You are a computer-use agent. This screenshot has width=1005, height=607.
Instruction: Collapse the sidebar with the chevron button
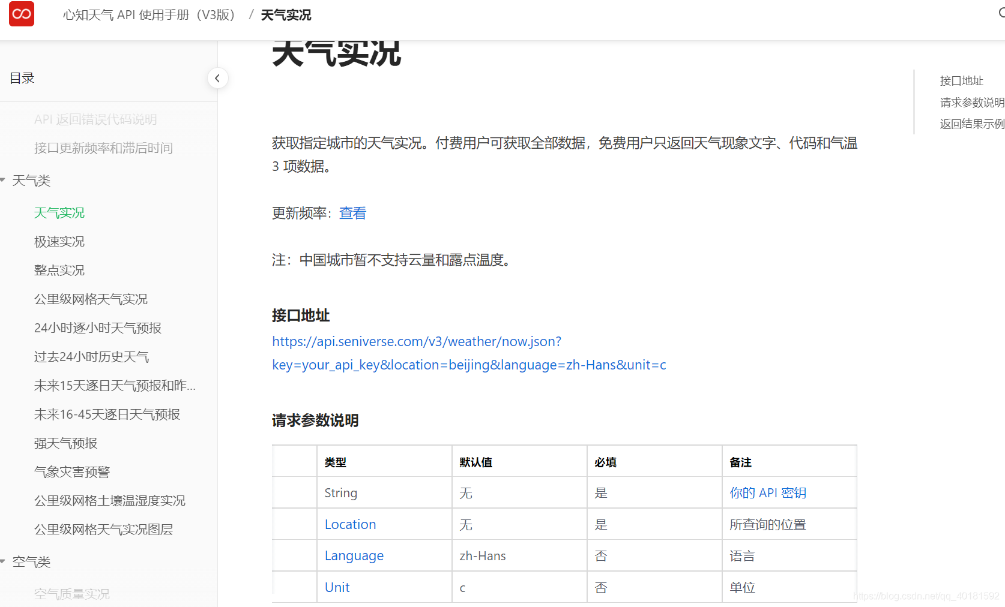[217, 78]
